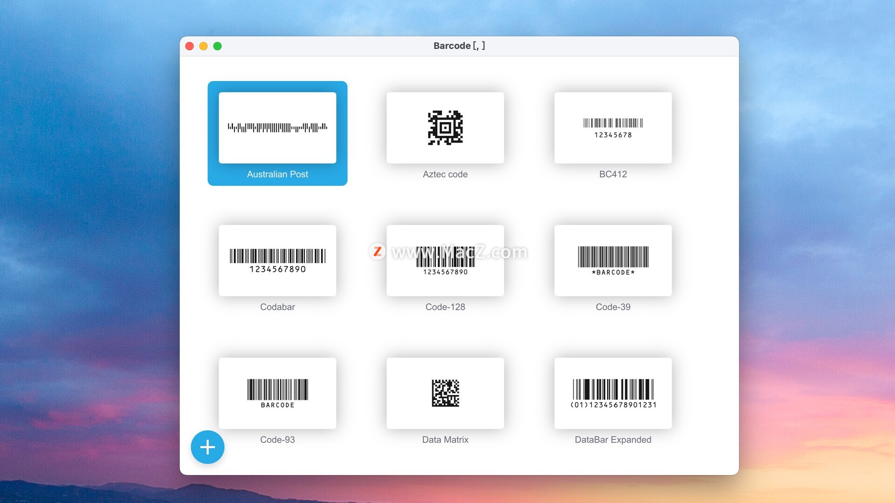
Task: Click the Code-128 label text
Action: [445, 307]
